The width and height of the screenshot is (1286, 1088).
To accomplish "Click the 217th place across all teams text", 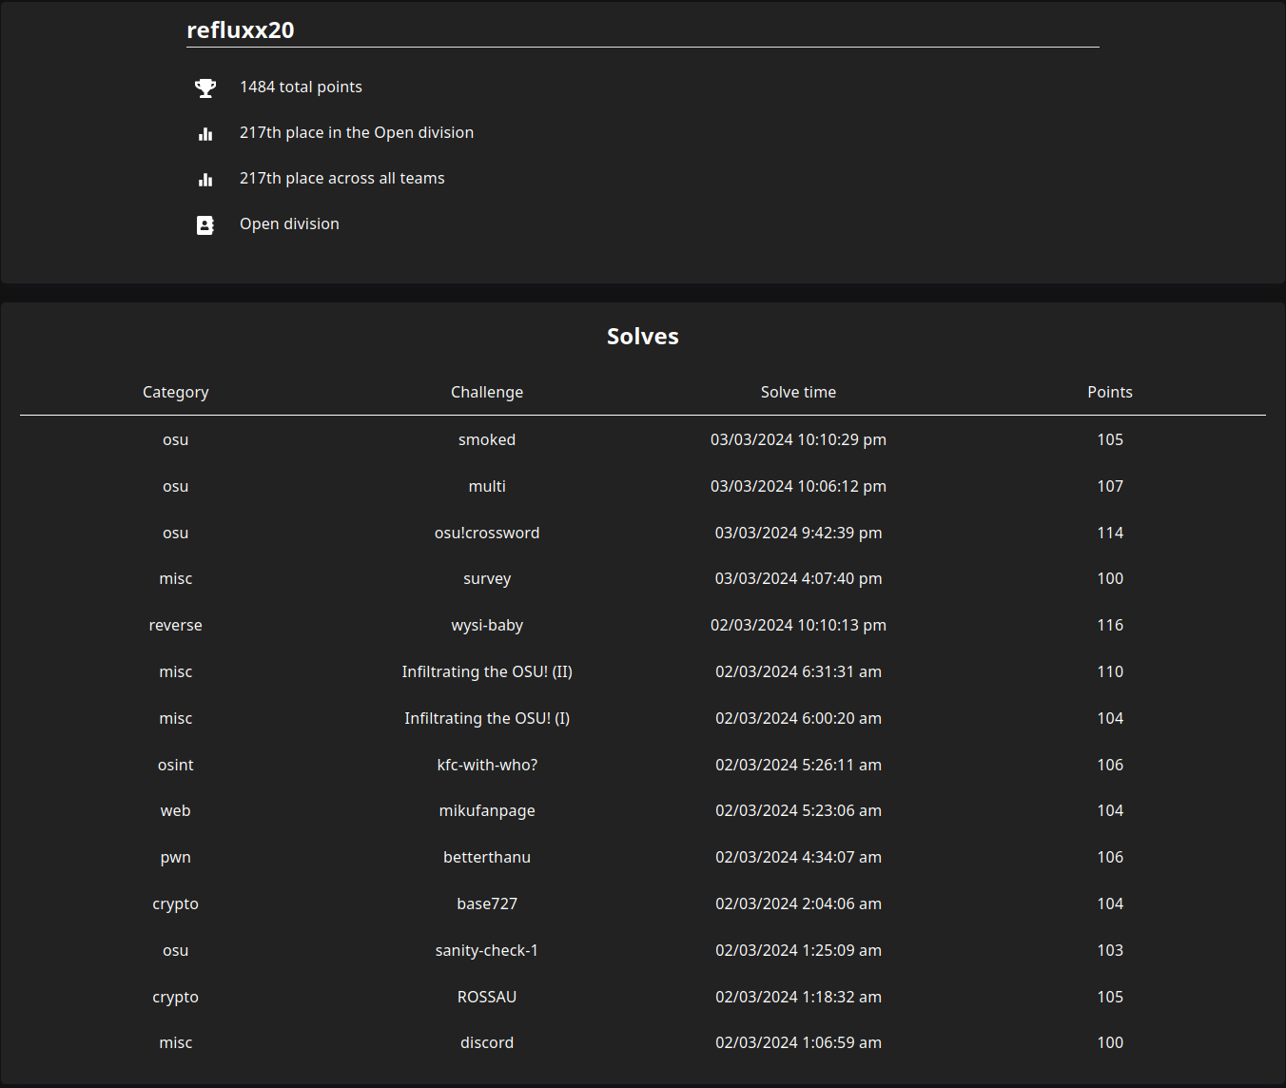I will (x=342, y=178).
